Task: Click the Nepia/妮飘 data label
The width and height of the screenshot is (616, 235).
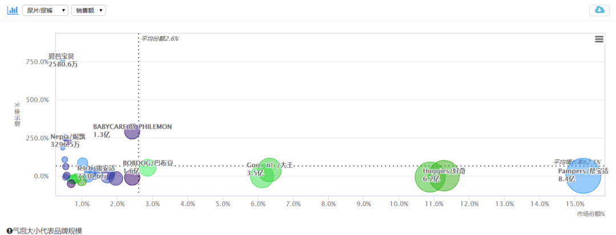Action: 67,140
